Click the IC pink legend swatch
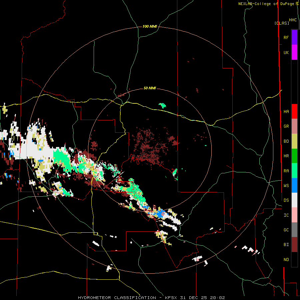Viewport: 300px width, 300px height. (x=294, y=215)
